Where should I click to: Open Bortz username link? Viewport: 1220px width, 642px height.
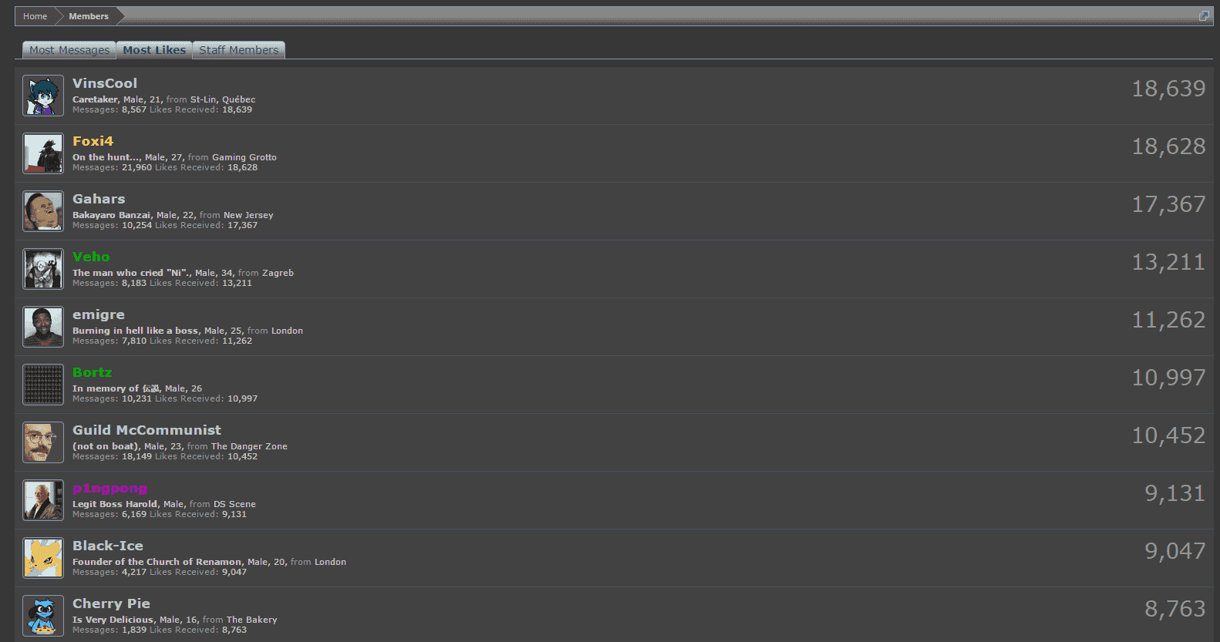click(x=93, y=372)
